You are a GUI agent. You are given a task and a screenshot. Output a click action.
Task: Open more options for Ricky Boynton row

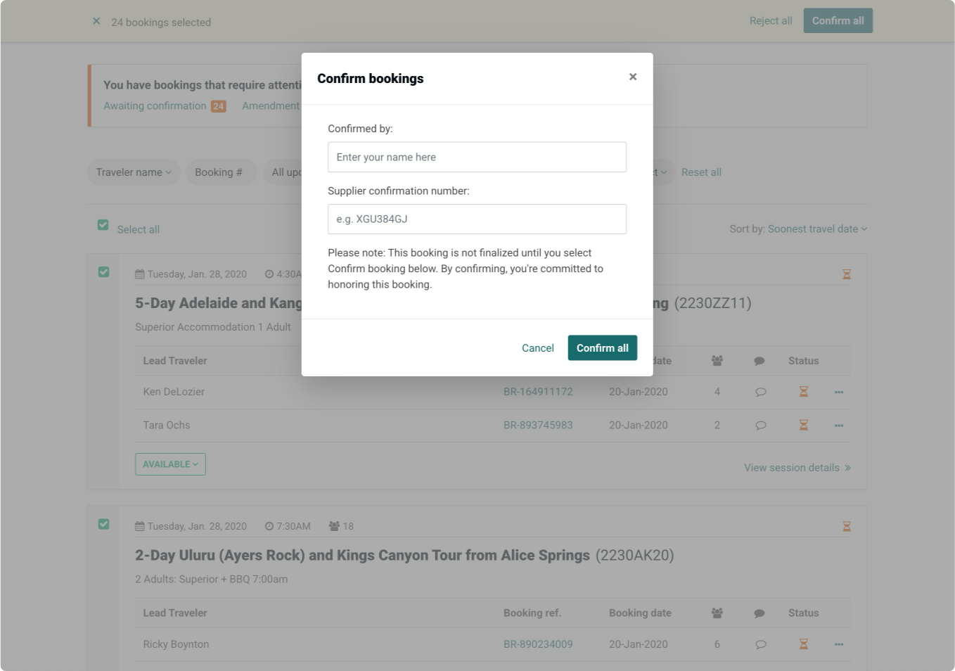pyautogui.click(x=839, y=644)
